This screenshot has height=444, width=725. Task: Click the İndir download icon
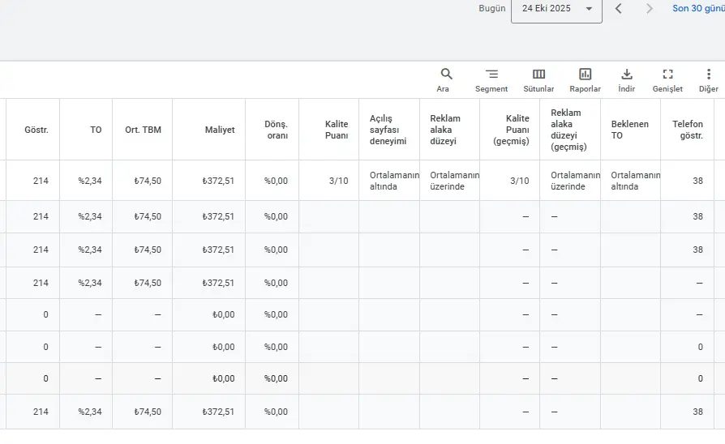[626, 75]
